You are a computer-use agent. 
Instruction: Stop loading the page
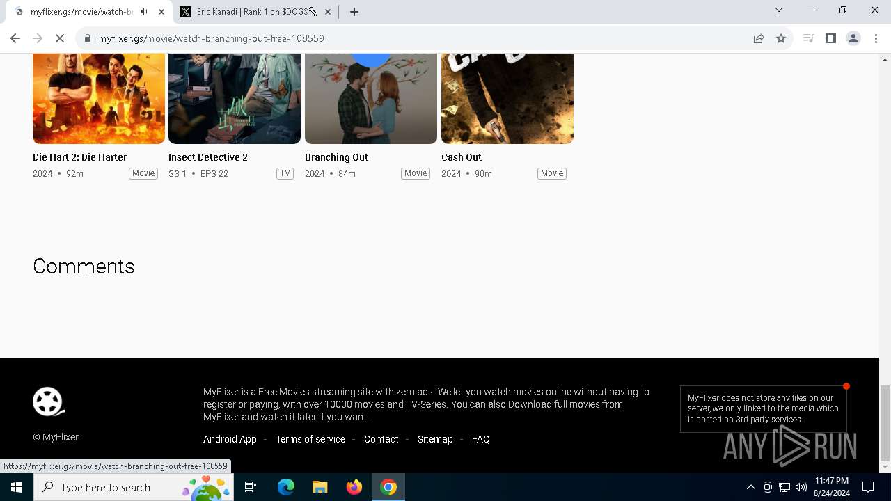60,38
